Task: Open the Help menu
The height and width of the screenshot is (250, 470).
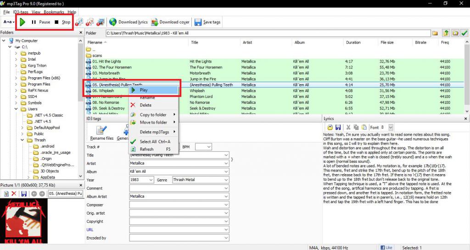Action: [x=72, y=12]
